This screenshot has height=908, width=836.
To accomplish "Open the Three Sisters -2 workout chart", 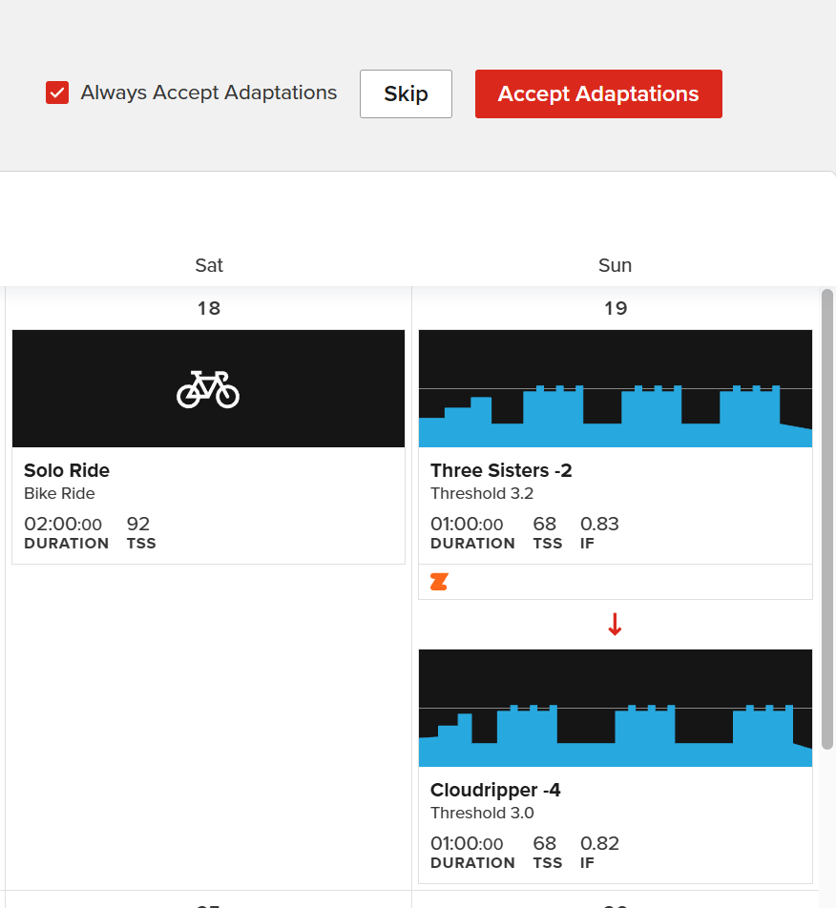I will pyautogui.click(x=616, y=389).
